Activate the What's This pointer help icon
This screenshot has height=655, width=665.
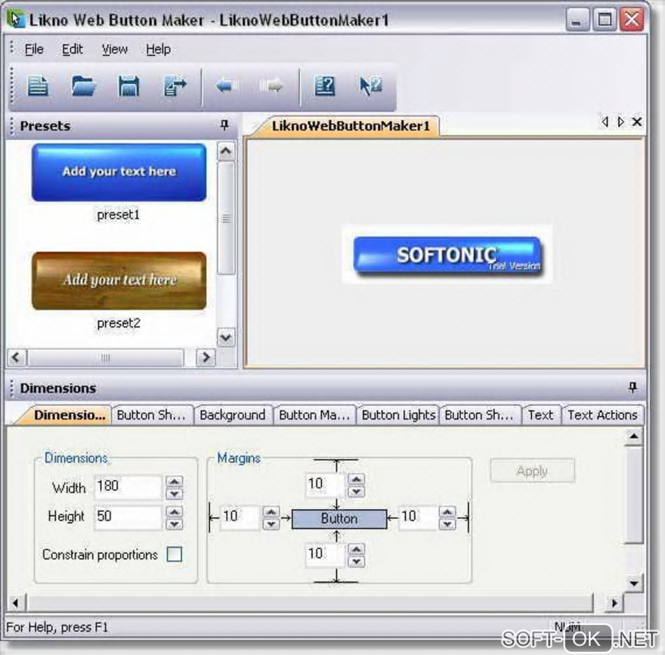371,86
